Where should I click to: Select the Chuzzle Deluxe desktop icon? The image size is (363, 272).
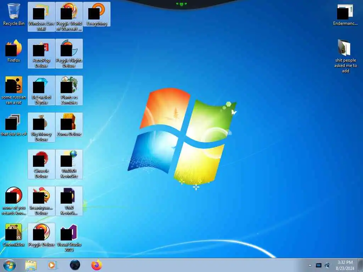(x=41, y=164)
